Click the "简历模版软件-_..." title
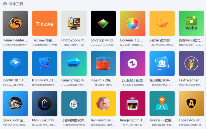 coord(162,80)
